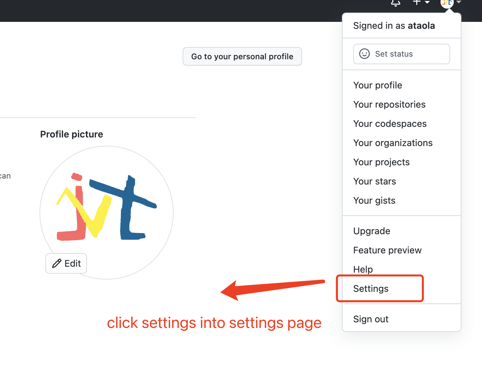482x371 pixels.
Task: Go to Your codespaces
Action: (x=390, y=124)
